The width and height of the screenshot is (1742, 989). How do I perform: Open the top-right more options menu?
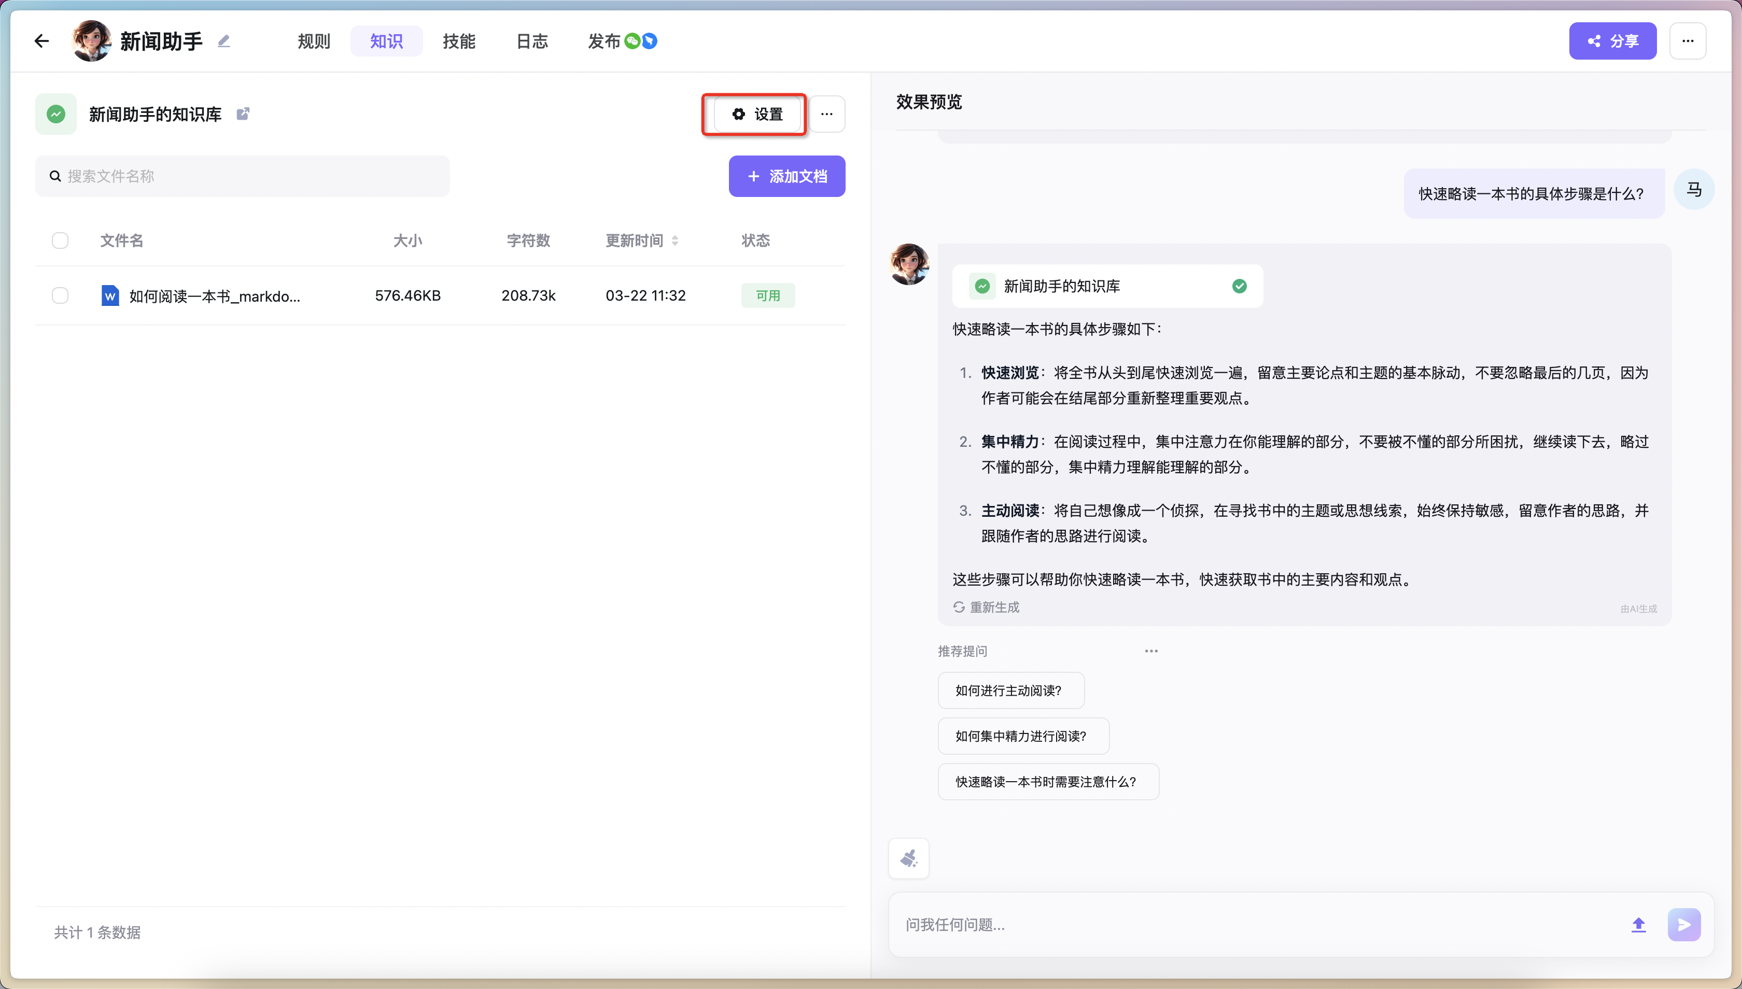1688,41
